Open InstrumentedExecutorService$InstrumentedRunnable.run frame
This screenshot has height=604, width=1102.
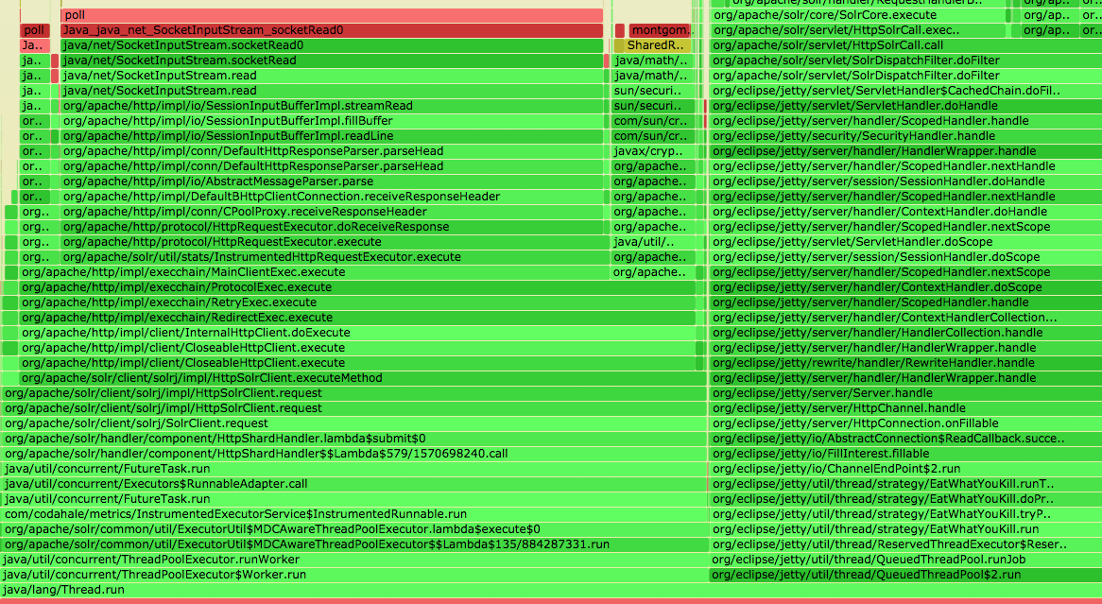353,514
